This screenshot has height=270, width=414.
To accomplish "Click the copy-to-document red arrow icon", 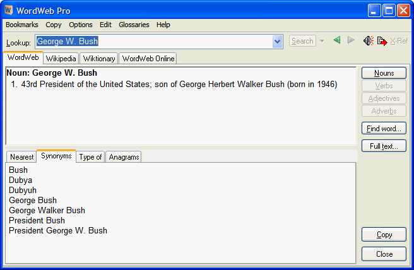I will 382,41.
